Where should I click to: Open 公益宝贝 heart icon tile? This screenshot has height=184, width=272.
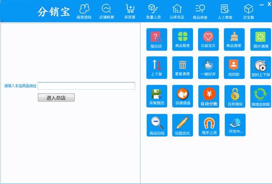pos(208,39)
